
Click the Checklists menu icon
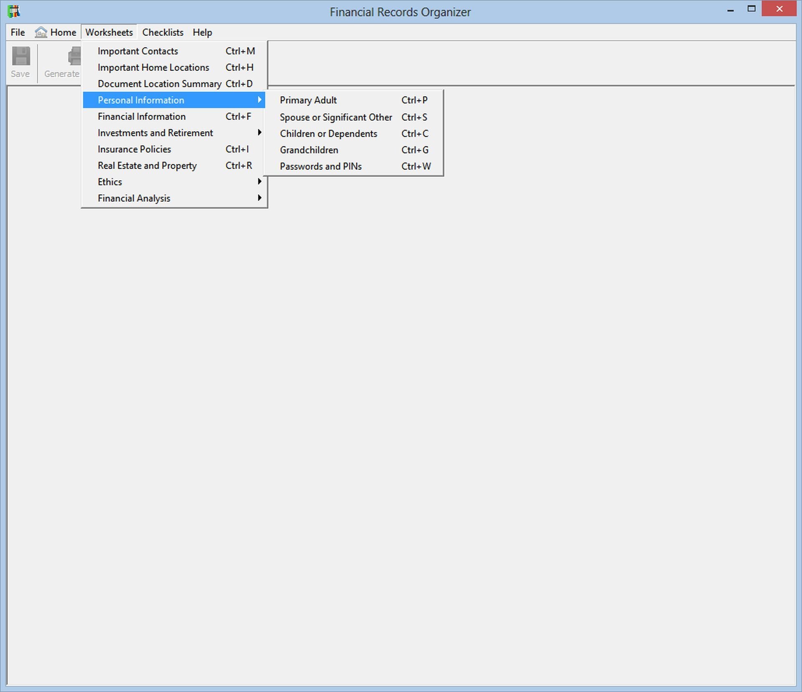point(162,32)
